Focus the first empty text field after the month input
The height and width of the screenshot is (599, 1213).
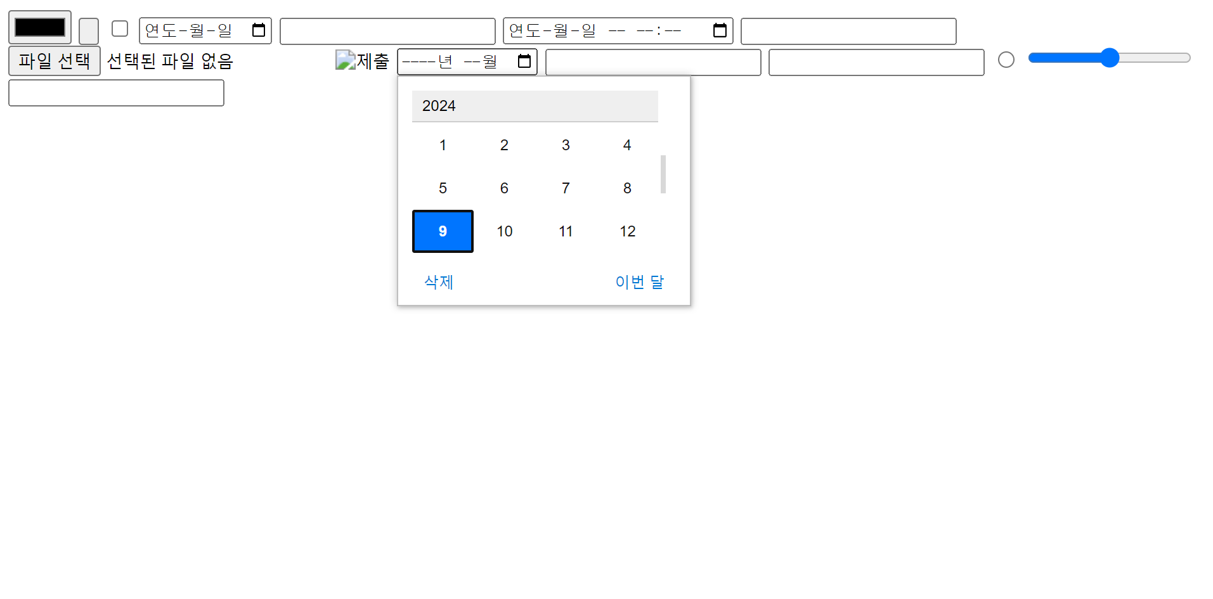(653, 62)
